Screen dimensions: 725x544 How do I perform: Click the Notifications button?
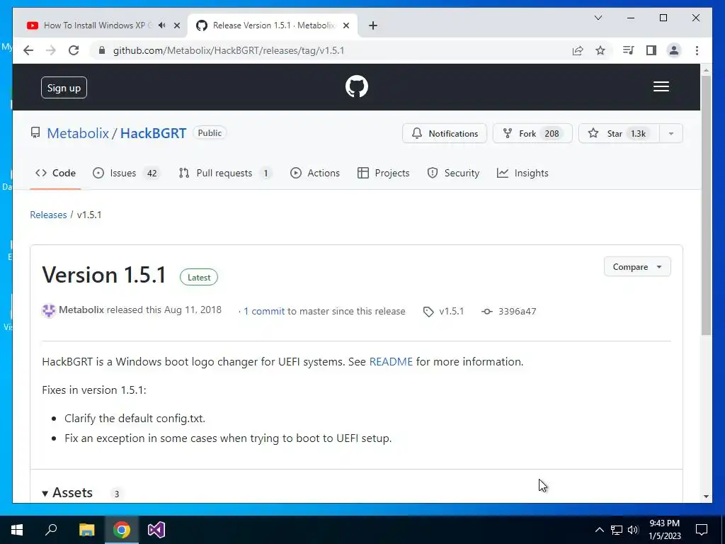point(445,134)
